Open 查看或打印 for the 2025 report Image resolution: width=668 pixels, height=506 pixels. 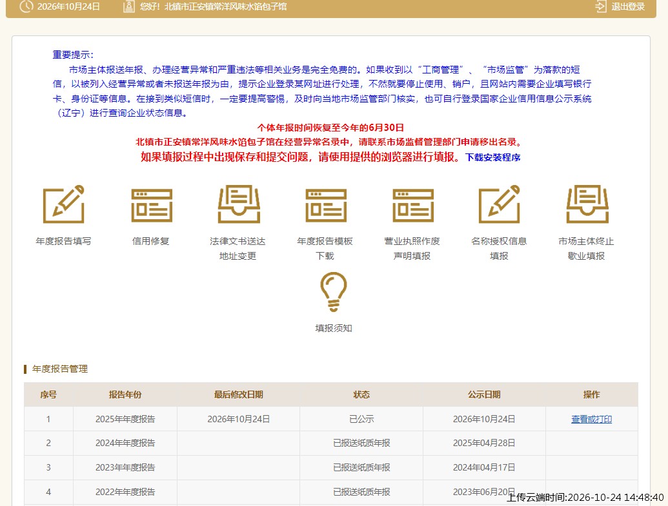tap(591, 419)
